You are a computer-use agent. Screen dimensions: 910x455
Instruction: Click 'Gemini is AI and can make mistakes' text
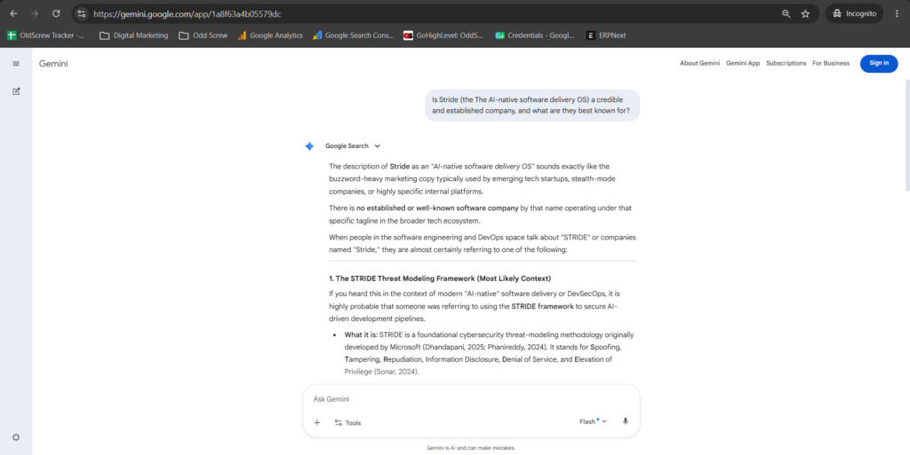[471, 448]
